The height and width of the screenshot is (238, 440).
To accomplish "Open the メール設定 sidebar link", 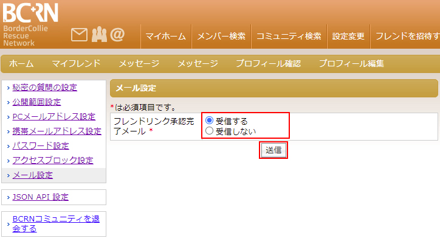I will [x=33, y=175].
